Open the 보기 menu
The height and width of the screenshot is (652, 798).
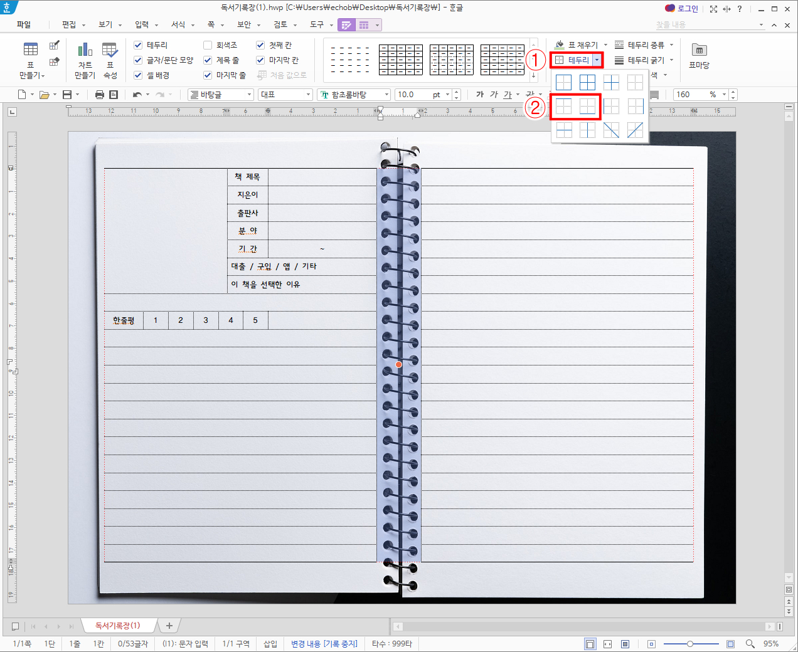(105, 24)
